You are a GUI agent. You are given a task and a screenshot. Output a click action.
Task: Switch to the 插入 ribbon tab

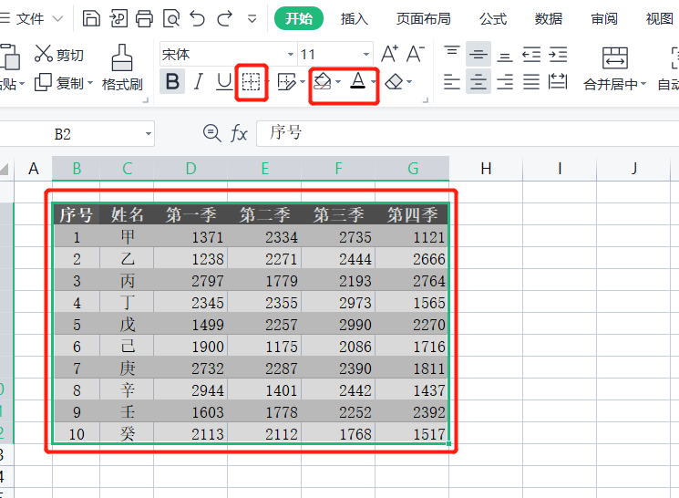(355, 18)
